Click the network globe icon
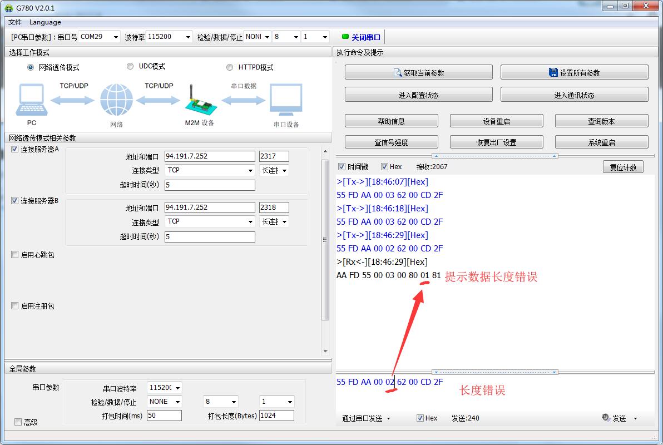663x445 pixels. 116,101
